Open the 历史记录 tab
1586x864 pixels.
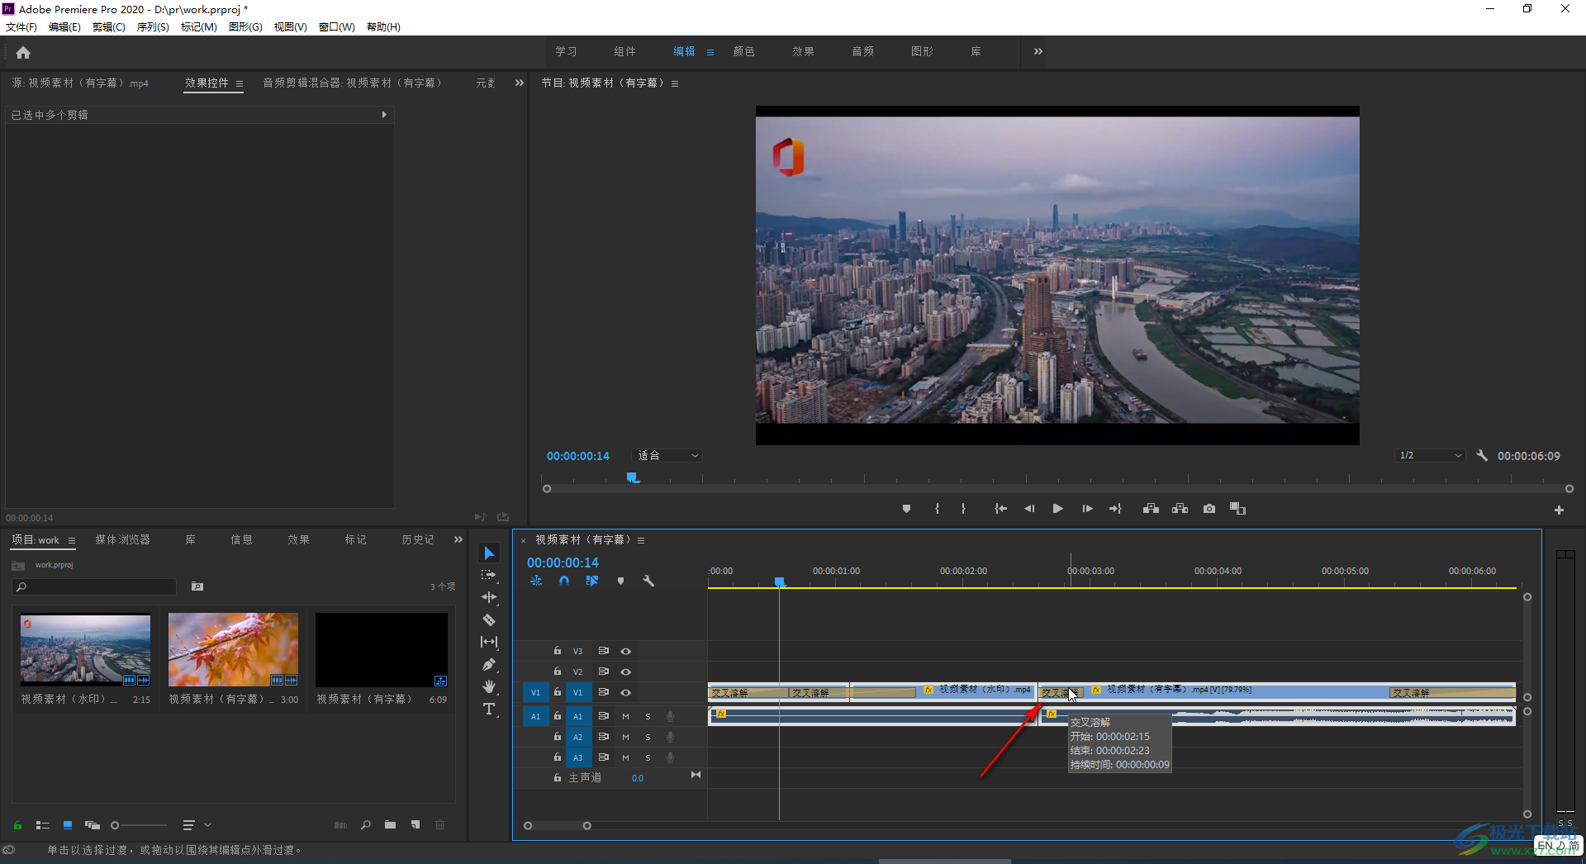(418, 539)
